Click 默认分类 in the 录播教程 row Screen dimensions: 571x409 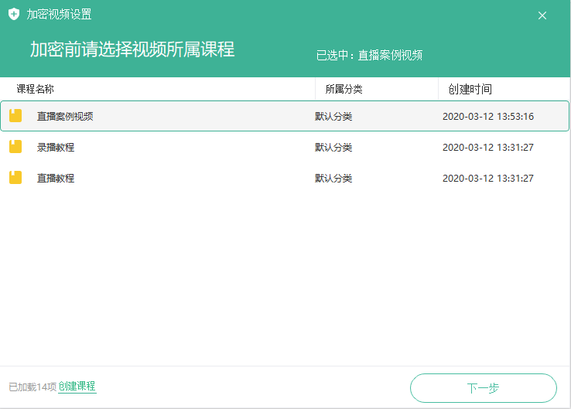point(333,148)
